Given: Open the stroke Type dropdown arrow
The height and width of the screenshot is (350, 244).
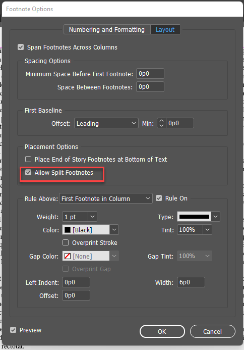Looking at the screenshot, I should pyautogui.click(x=215, y=217).
